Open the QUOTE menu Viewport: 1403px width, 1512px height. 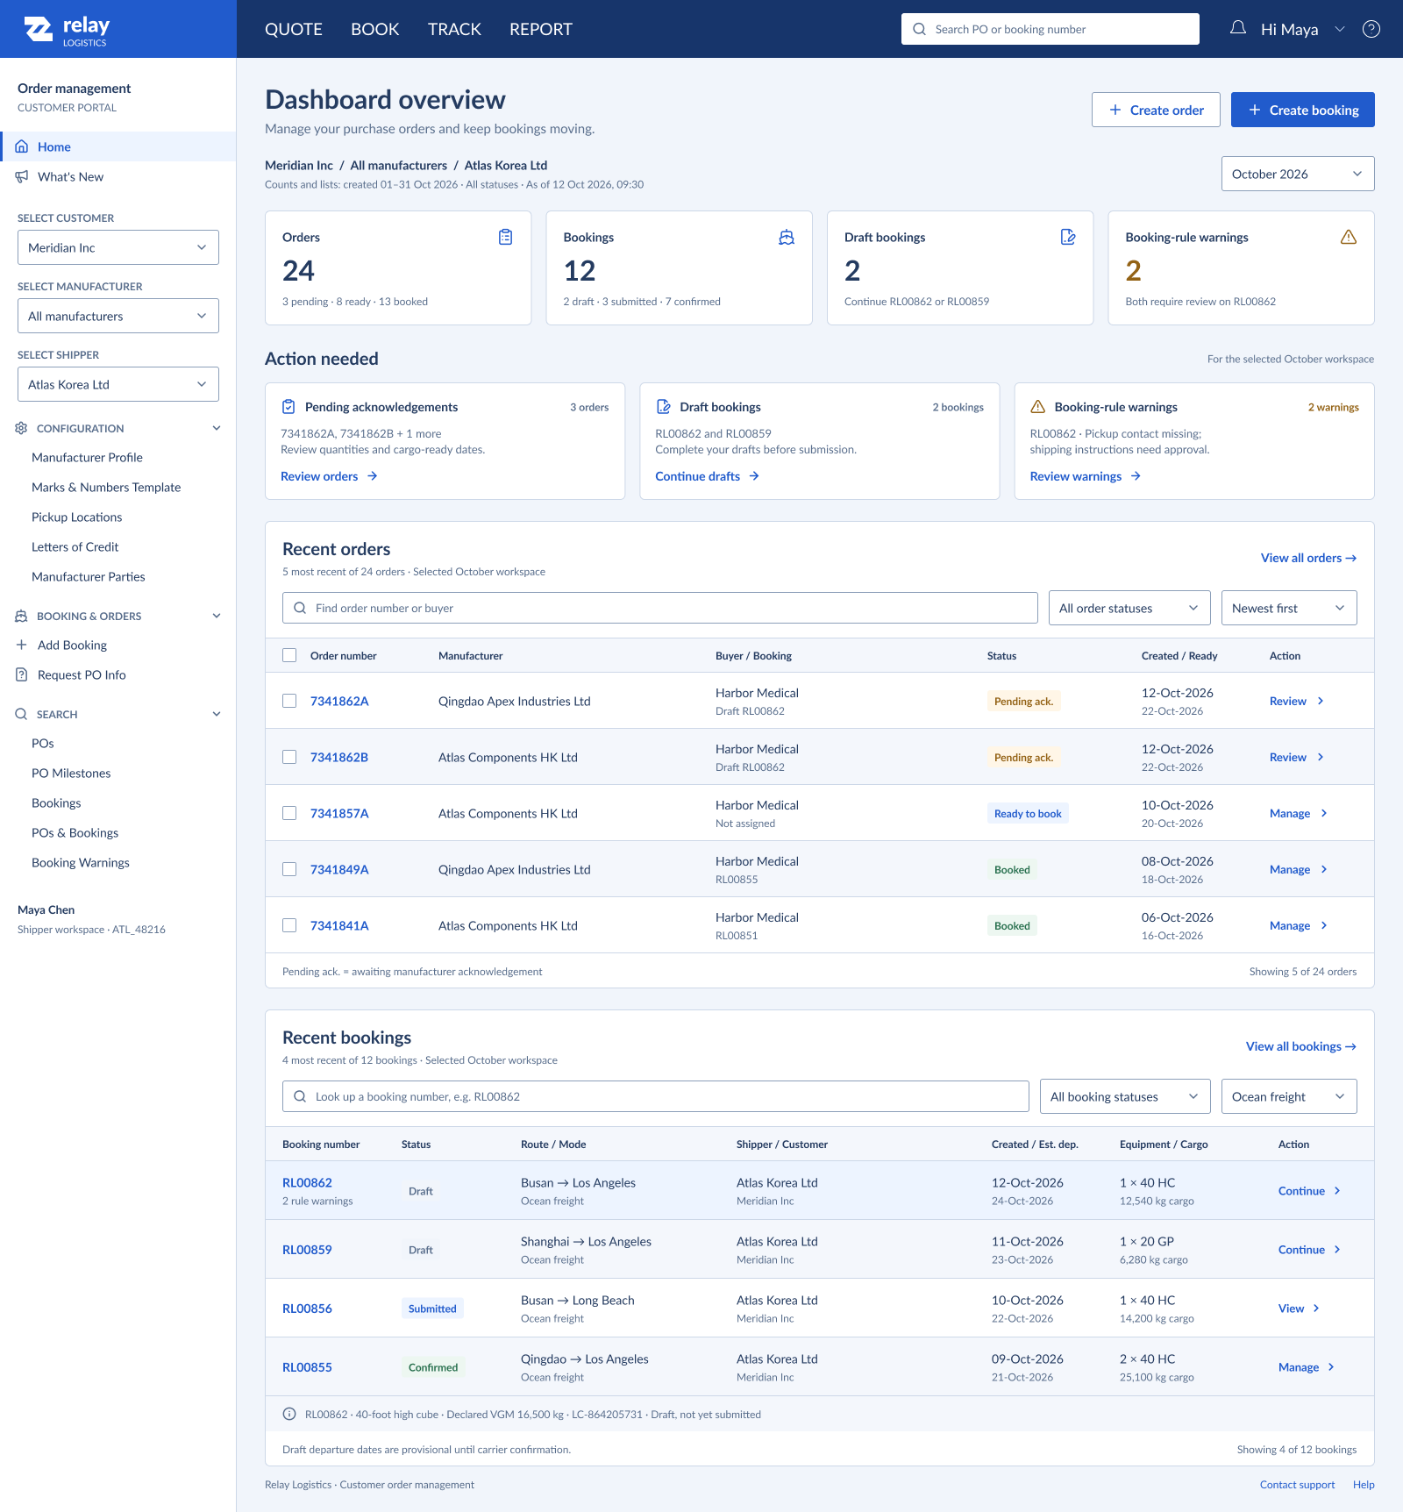(x=294, y=29)
